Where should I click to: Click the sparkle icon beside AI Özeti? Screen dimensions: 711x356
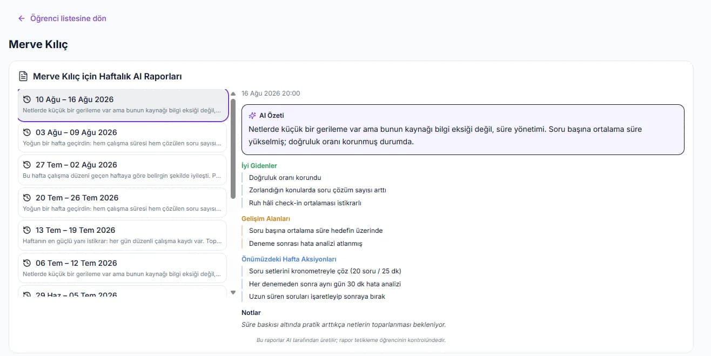click(x=252, y=116)
